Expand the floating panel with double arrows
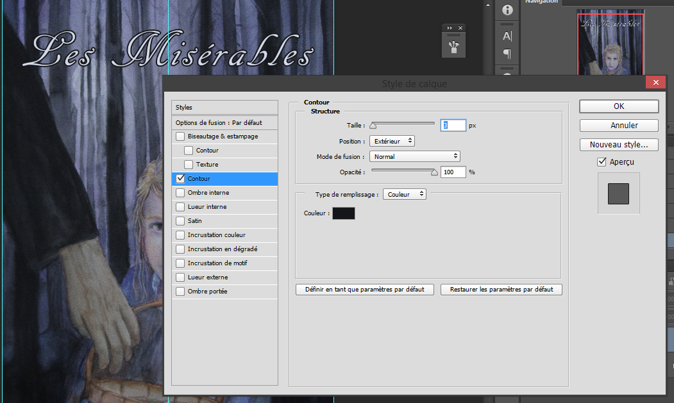 tap(450, 28)
